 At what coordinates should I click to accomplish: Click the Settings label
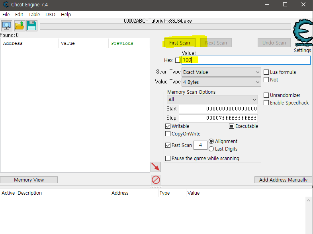[x=302, y=50]
